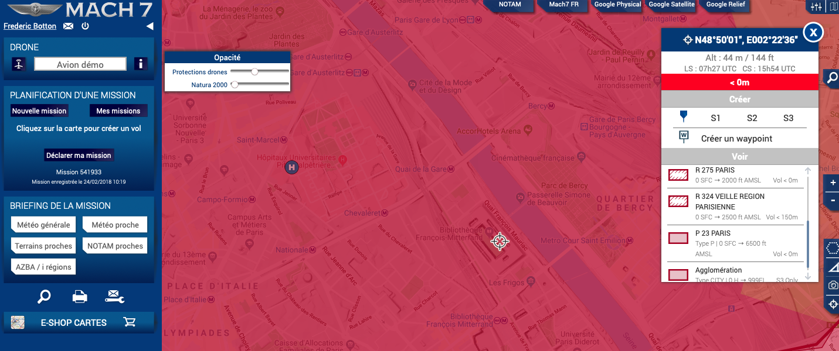Open the Agglomération zone entry
Viewport: 839px width, 351px height.
[x=736, y=274]
